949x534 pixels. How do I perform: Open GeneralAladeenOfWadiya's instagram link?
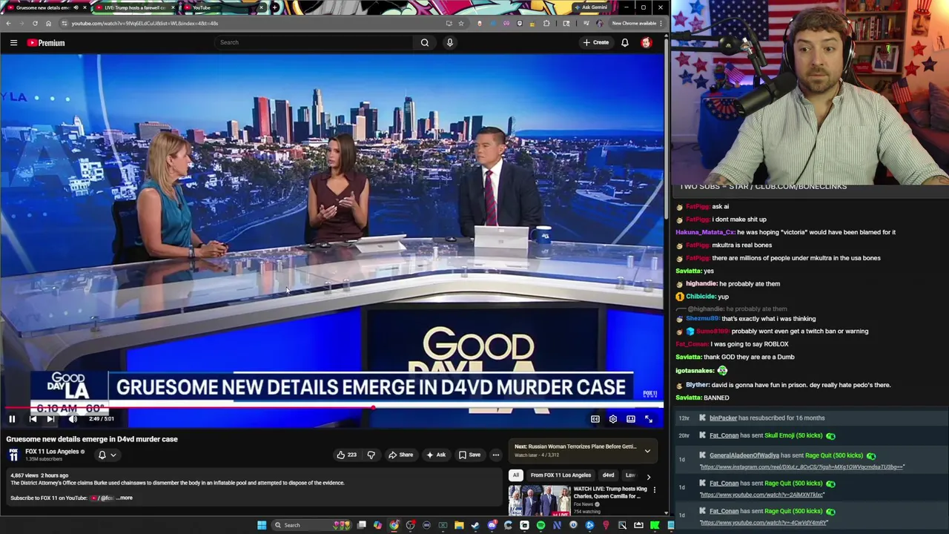[801, 467]
